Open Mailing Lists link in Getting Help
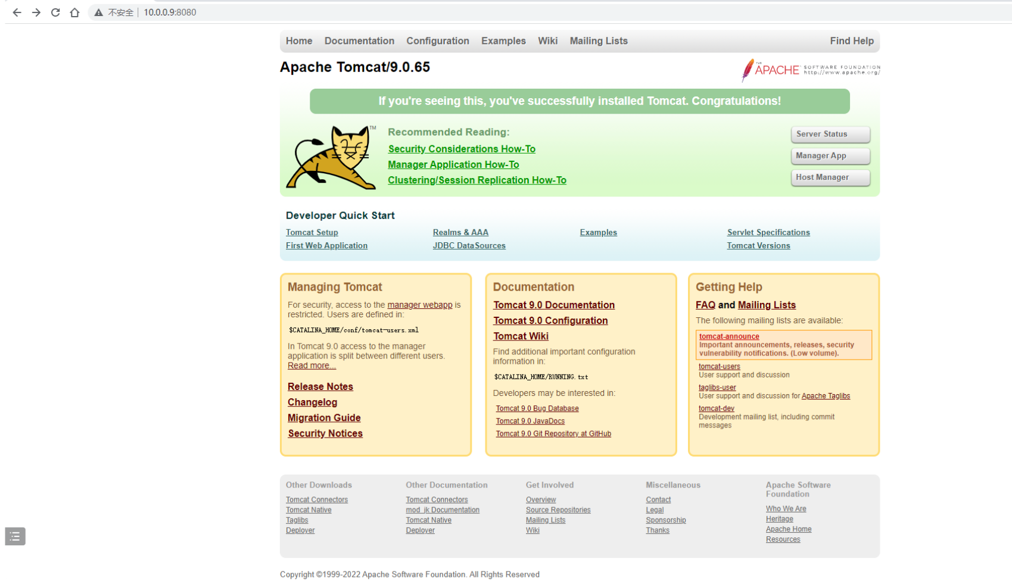Viewport: 1012px width, 587px height. [767, 305]
